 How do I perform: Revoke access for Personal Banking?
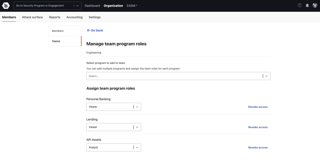[258, 107]
